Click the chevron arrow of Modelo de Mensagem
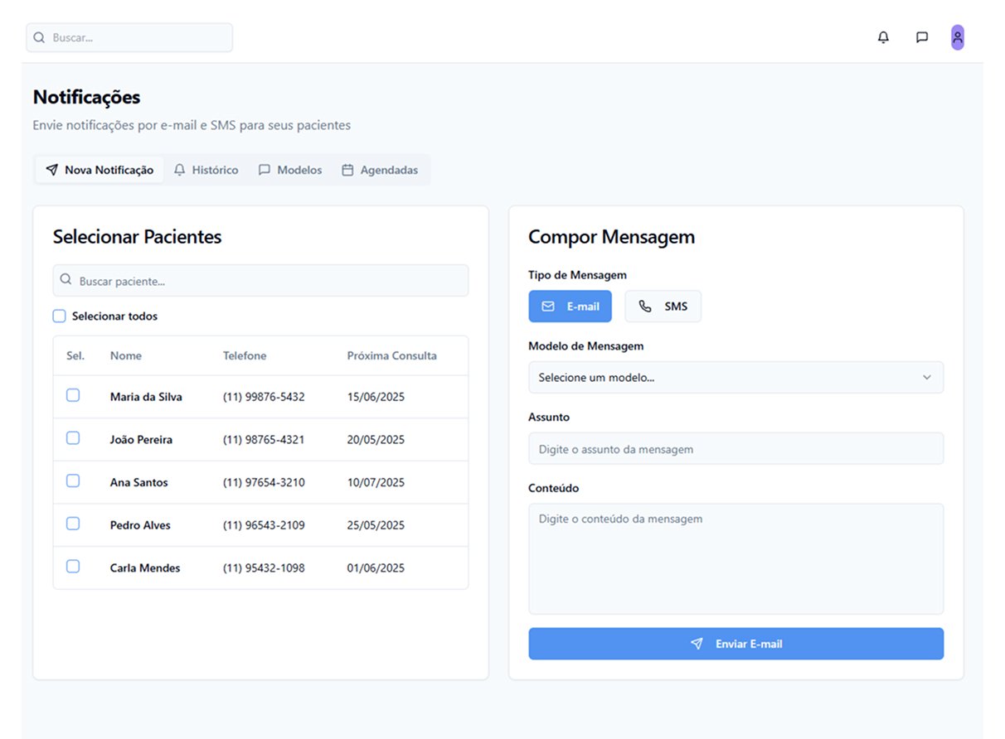This screenshot has width=1005, height=739. [x=927, y=378]
